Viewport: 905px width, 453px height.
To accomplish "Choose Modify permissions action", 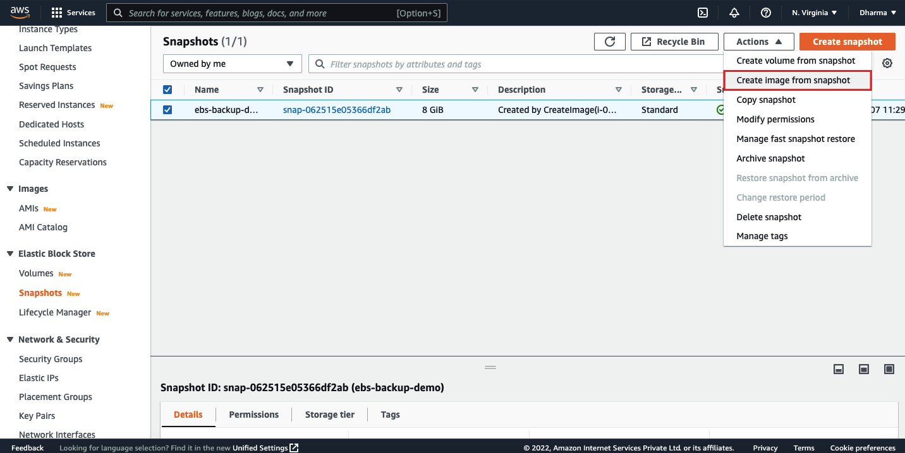I will tap(798, 119).
